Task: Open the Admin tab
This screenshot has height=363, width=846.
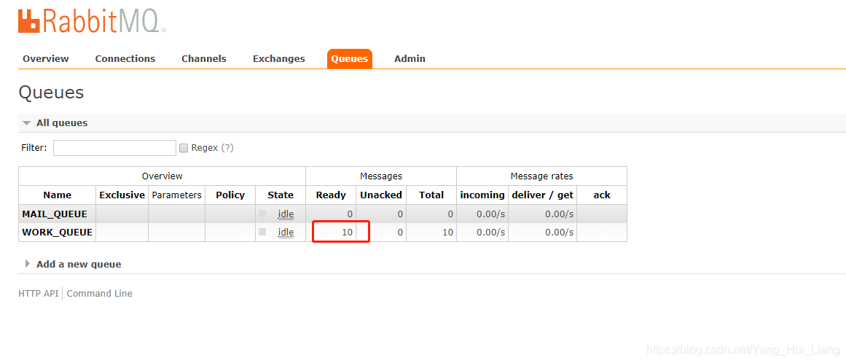Action: 410,59
